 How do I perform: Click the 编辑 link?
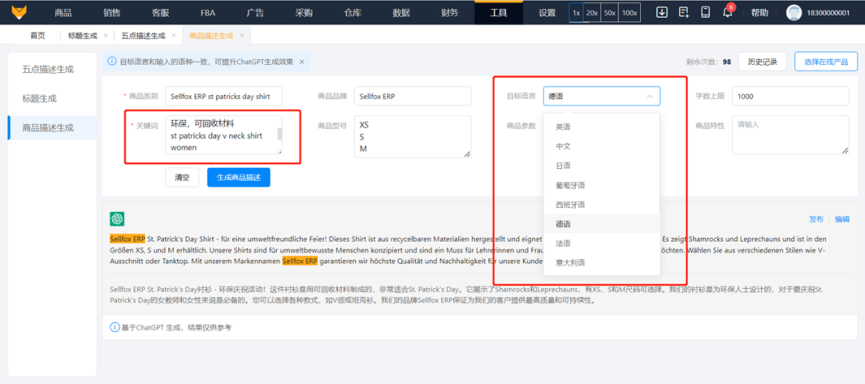842,218
